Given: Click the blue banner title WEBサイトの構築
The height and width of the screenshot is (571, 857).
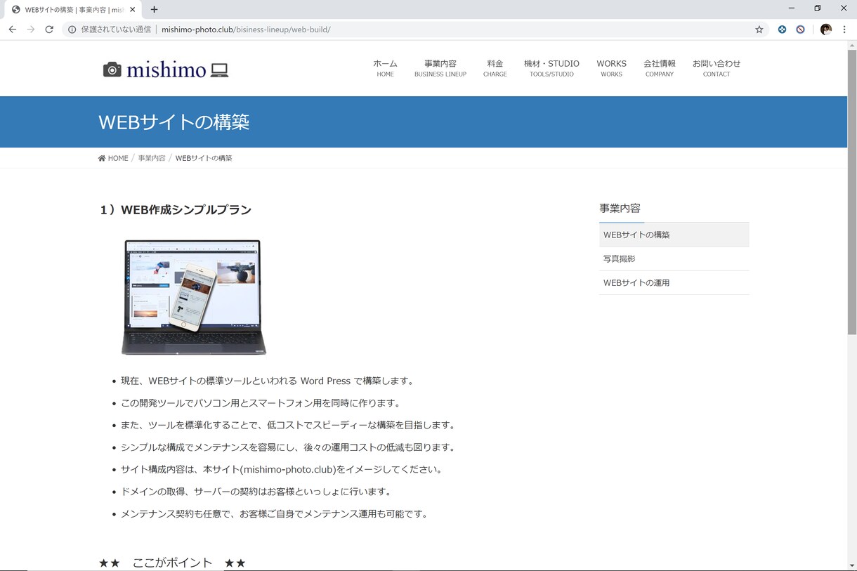Looking at the screenshot, I should coord(174,122).
